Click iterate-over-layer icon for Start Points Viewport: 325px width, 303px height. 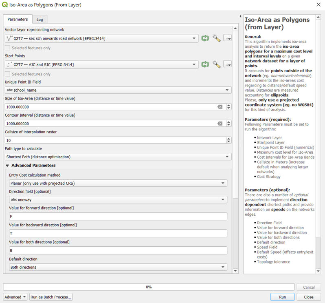point(205,64)
